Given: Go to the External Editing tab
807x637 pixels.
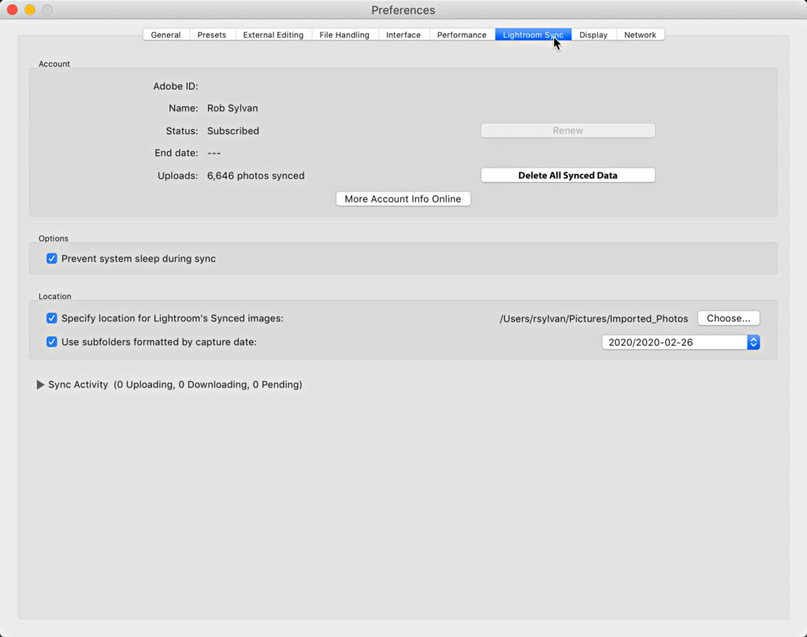Looking at the screenshot, I should (273, 35).
